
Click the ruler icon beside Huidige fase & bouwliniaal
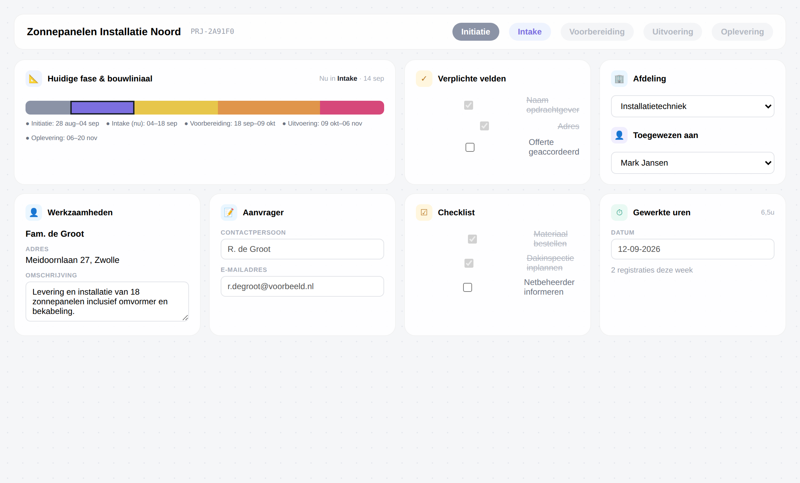click(34, 79)
